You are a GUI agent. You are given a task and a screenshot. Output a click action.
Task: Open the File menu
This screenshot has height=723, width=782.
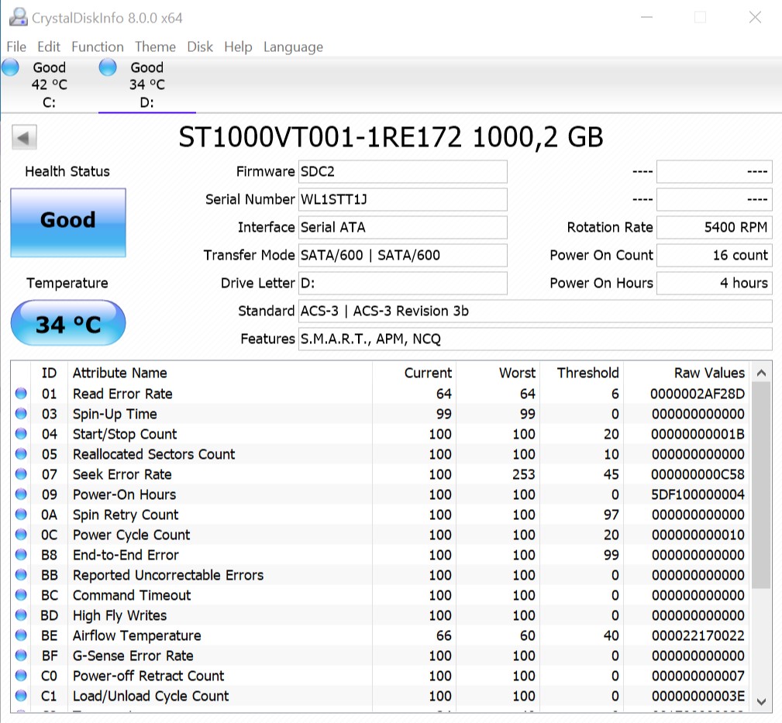[16, 46]
